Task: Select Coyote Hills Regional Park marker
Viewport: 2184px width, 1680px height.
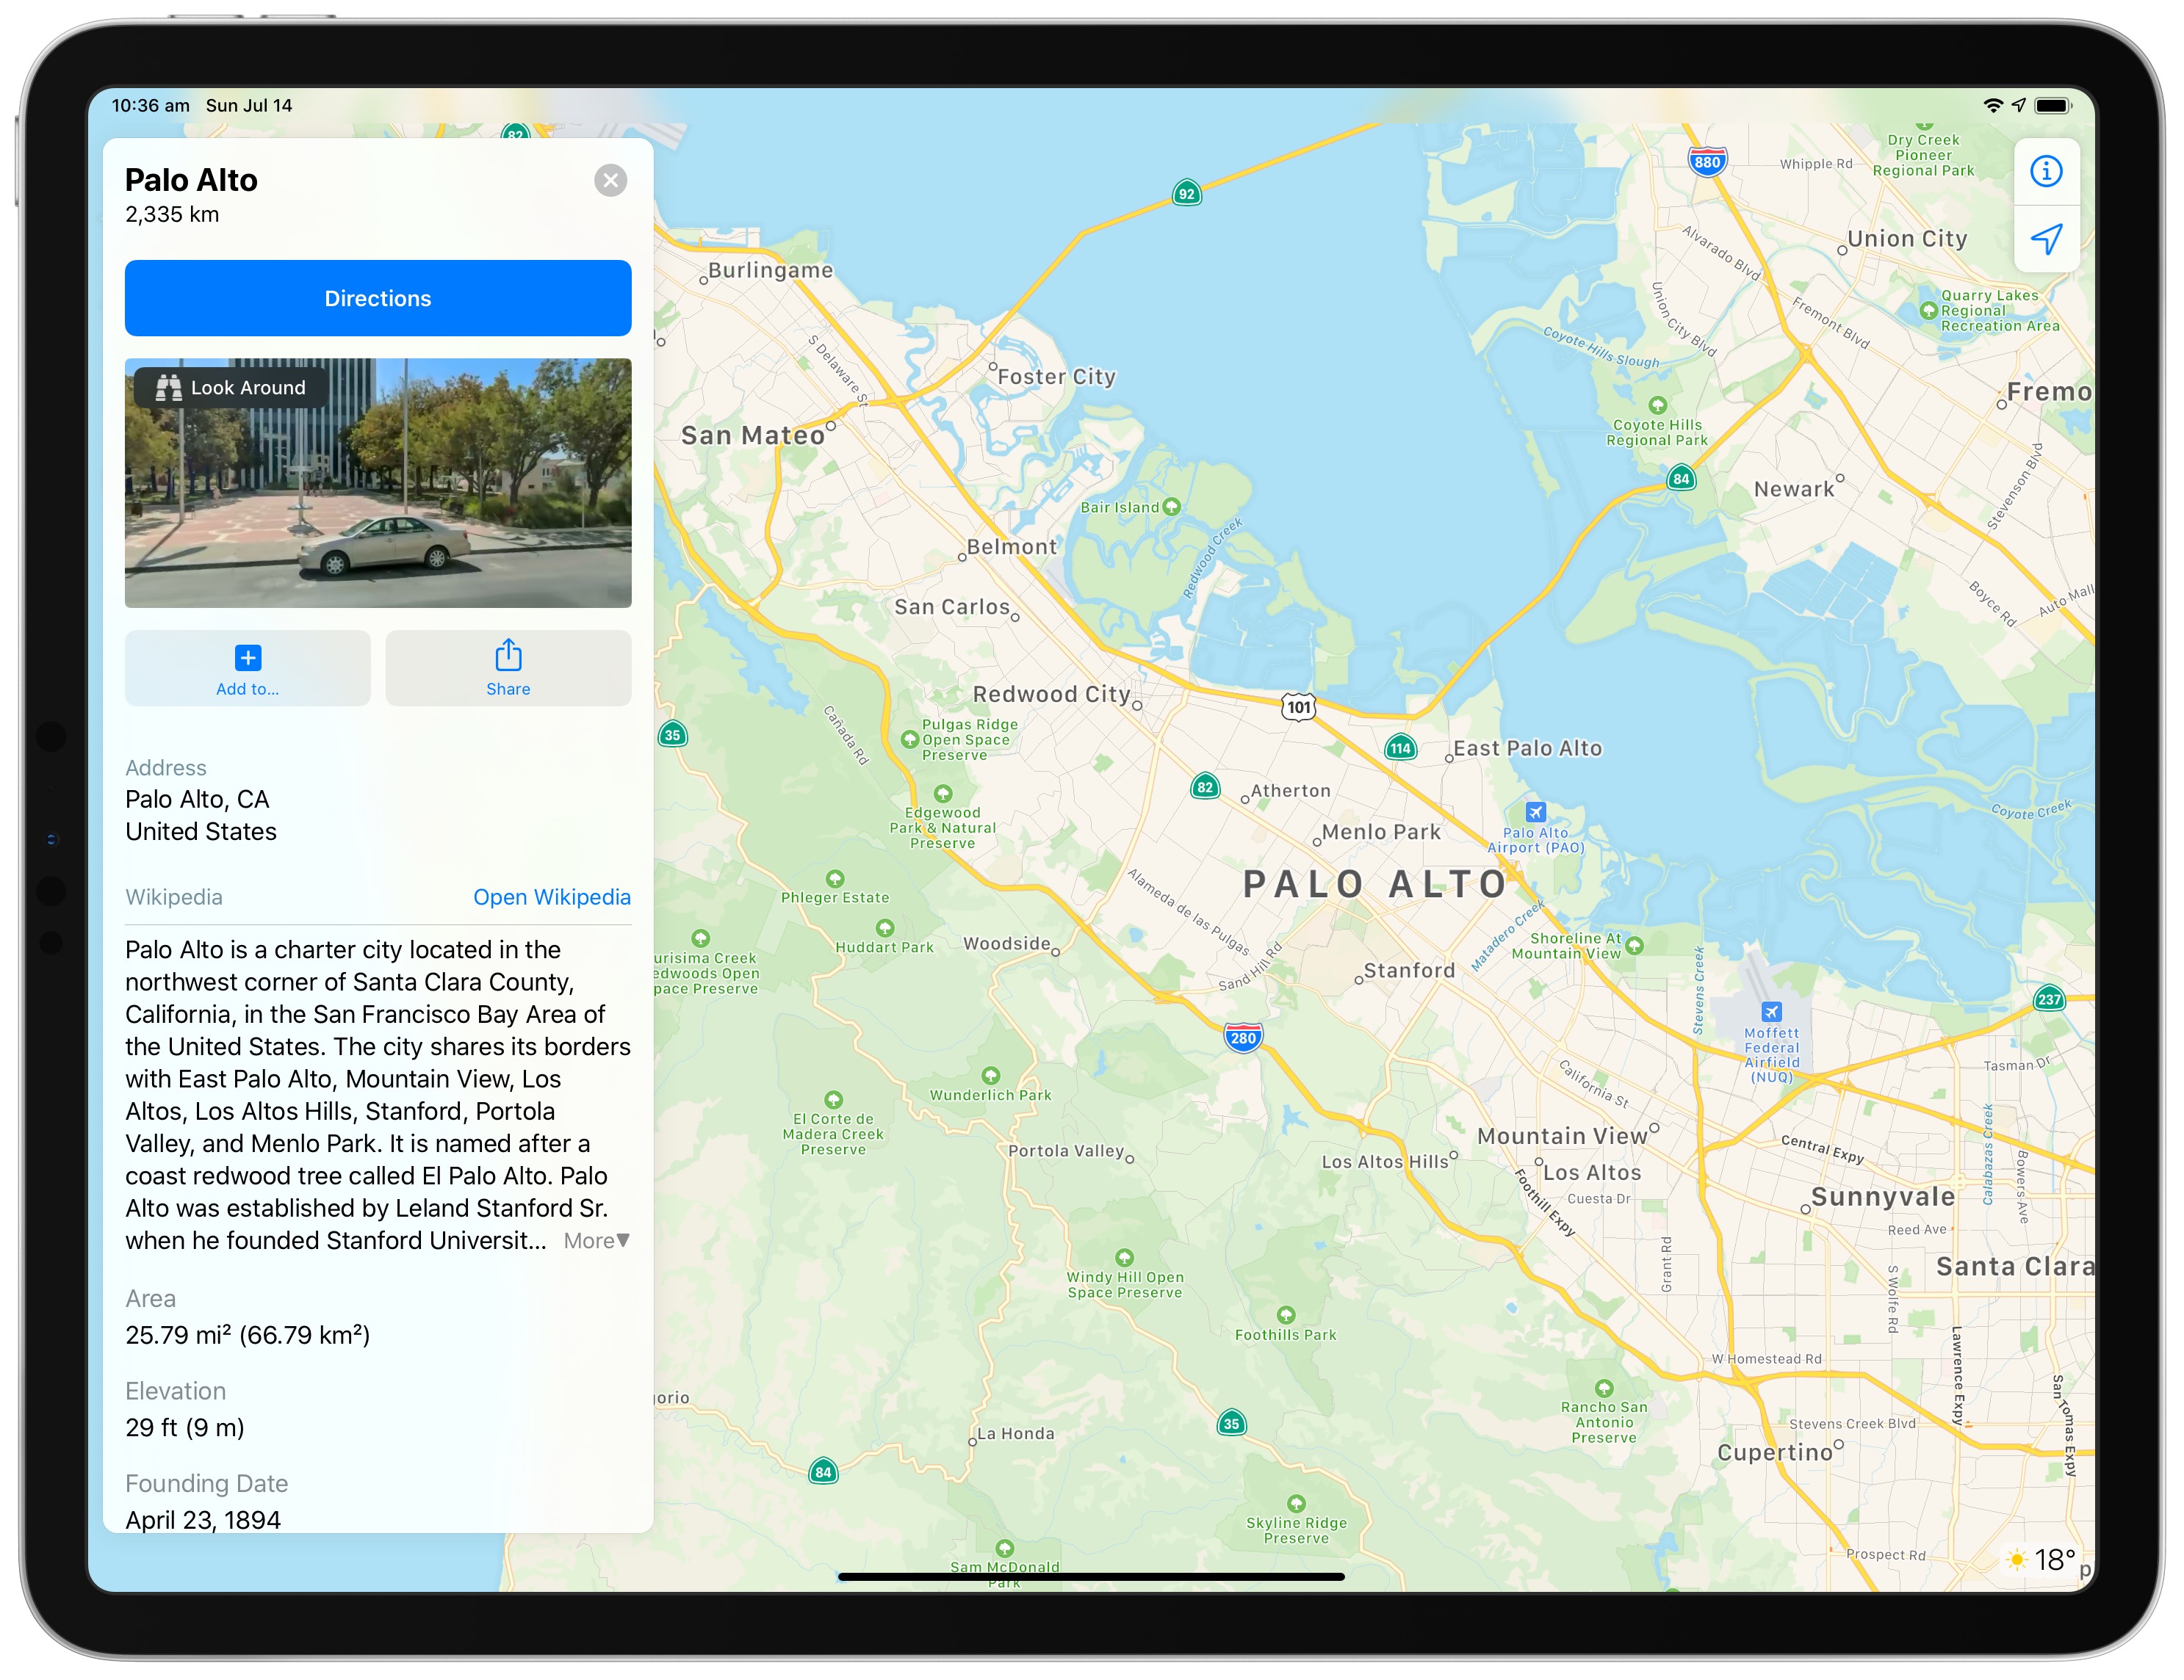Action: [1657, 406]
